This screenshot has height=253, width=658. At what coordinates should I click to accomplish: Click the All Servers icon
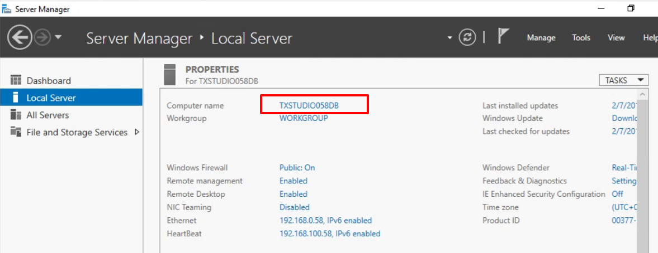pos(16,115)
